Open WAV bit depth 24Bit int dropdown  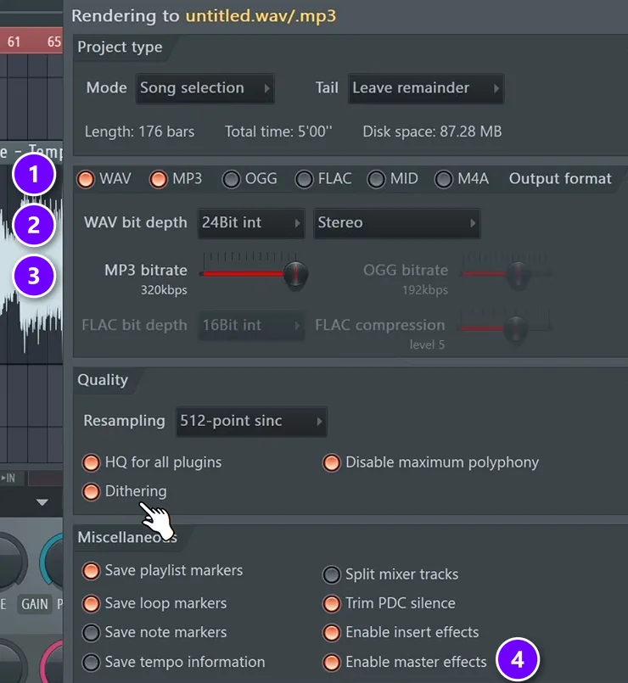coord(251,223)
